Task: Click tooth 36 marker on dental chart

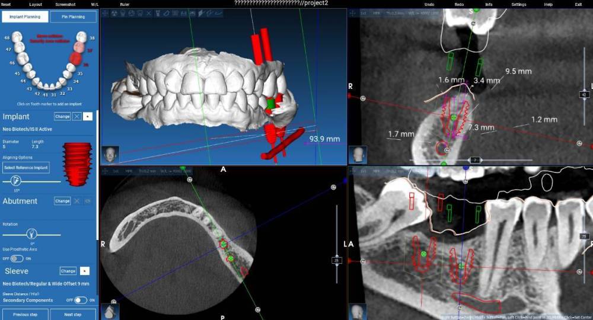Action: pos(75,59)
